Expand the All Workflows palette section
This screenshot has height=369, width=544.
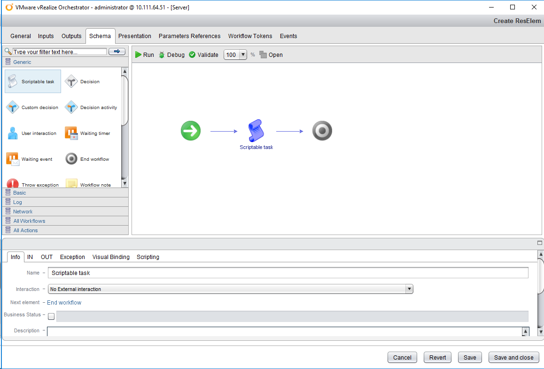29,221
